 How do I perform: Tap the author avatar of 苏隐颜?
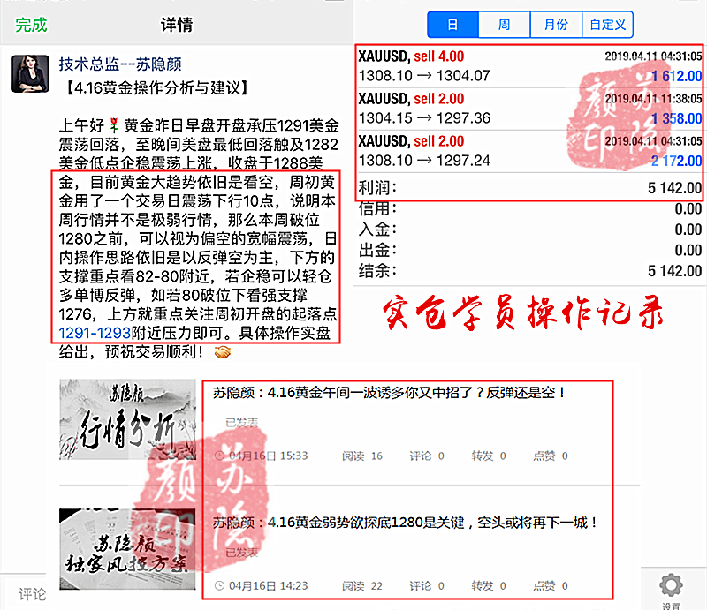[x=30, y=73]
